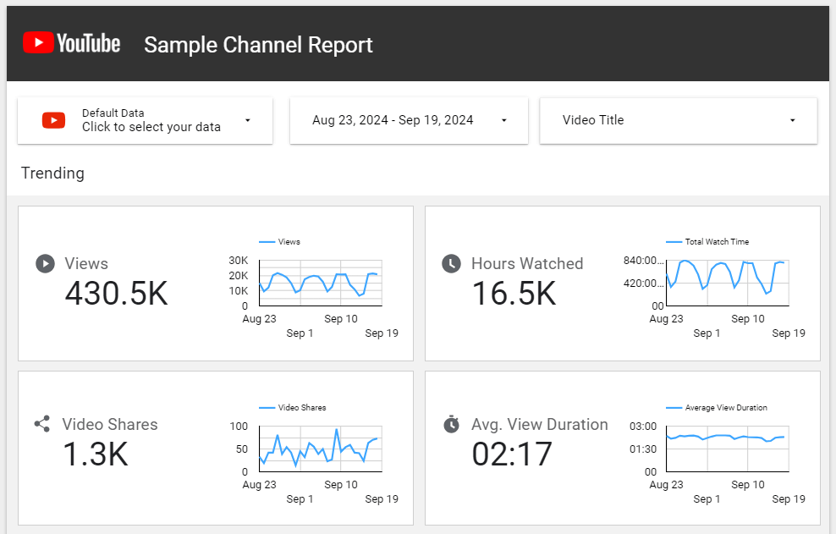Image resolution: width=836 pixels, height=534 pixels.
Task: Open the Video Title filter dropdown
Action: coord(792,120)
